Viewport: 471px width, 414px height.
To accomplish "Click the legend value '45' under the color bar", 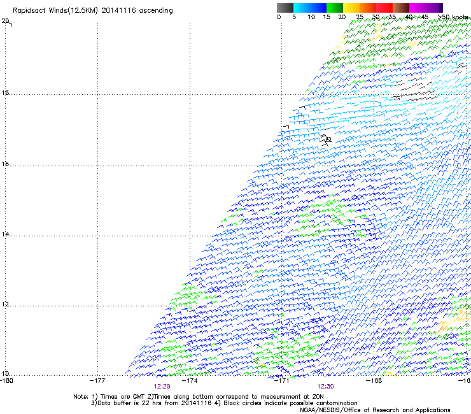I will (425, 17).
